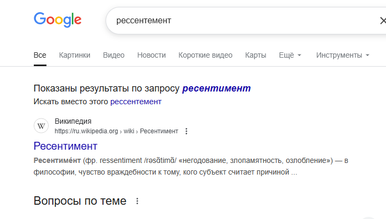The height and width of the screenshot is (219, 386).
Task: Click the ru.wikipedia.org URL breadcrumb
Action: coord(116,131)
